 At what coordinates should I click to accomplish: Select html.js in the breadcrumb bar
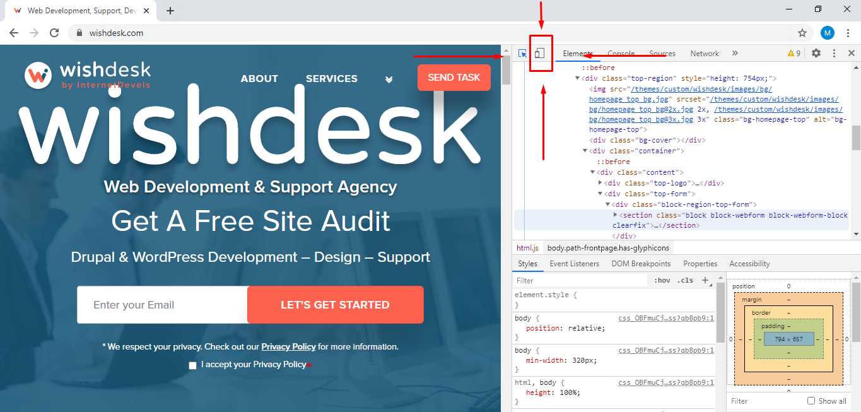[528, 248]
